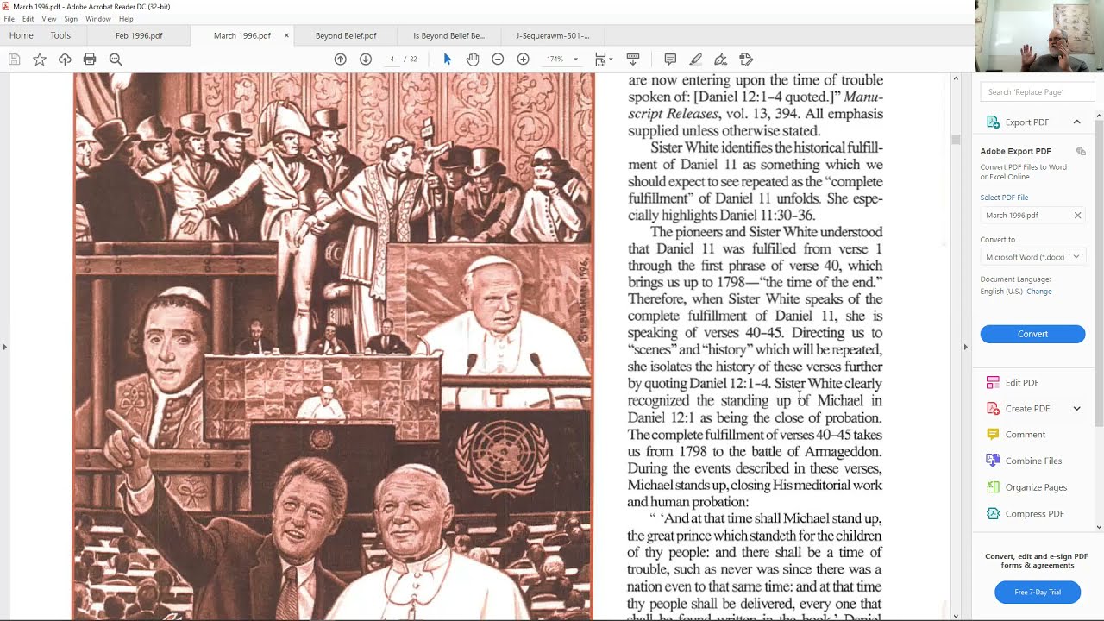The image size is (1104, 621).
Task: Open the find text magnifier
Action: 116,60
